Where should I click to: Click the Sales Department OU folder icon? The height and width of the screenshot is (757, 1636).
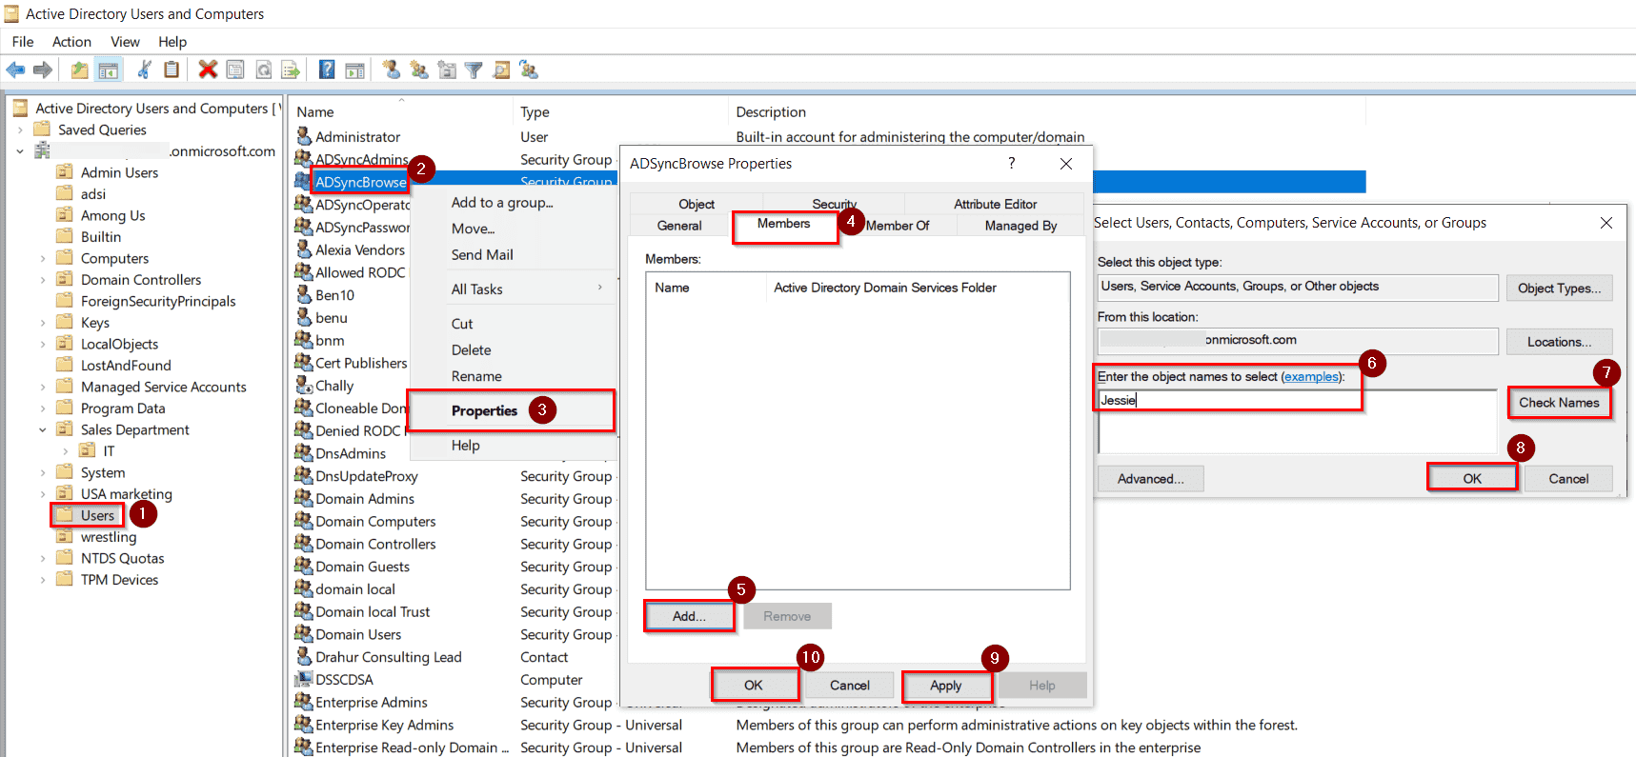tap(65, 429)
